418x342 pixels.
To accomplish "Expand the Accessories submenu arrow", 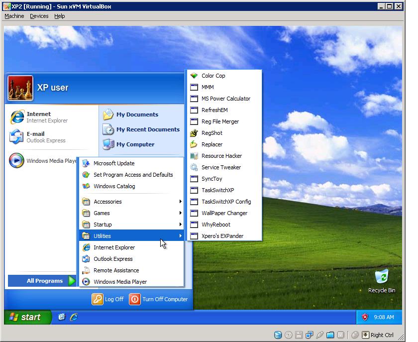I will click(x=181, y=202).
